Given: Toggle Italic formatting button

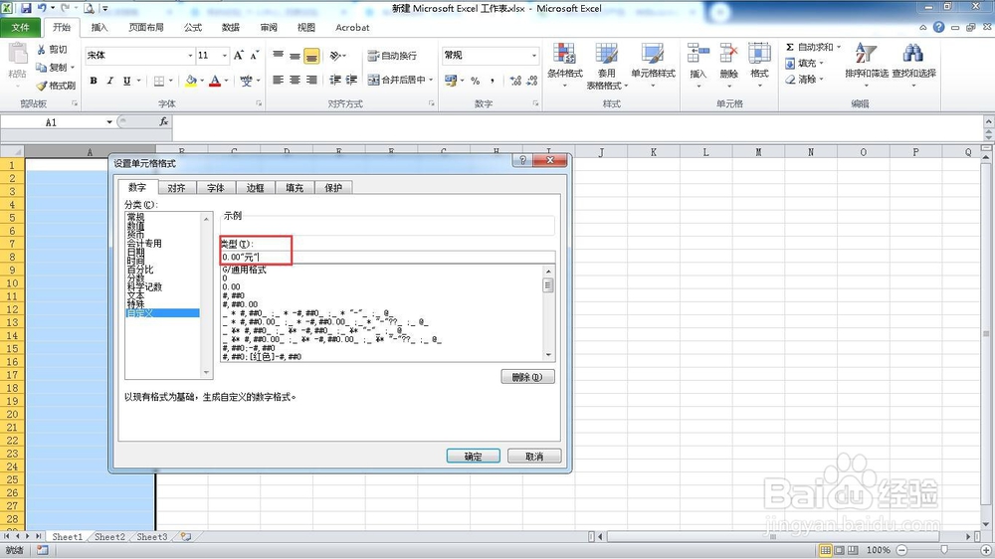Looking at the screenshot, I should (x=109, y=81).
